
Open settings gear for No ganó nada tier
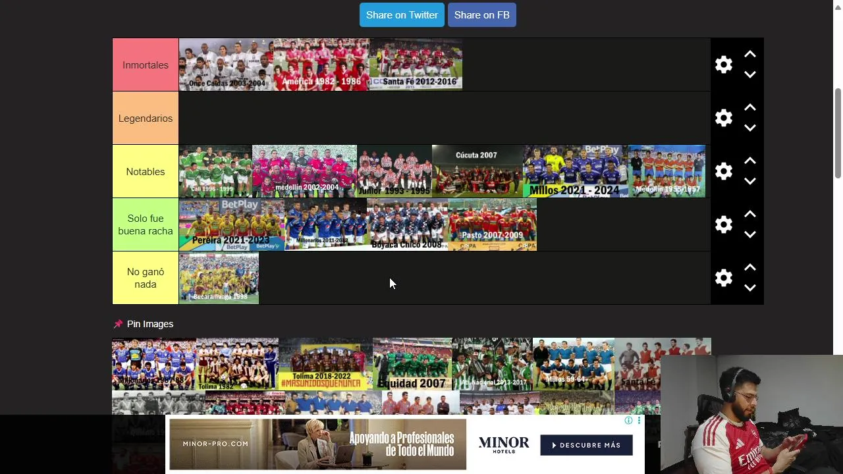tap(723, 278)
